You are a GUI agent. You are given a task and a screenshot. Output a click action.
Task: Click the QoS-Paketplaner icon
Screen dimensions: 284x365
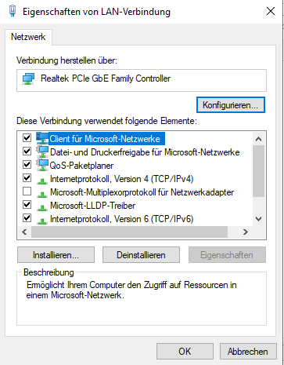[42, 165]
